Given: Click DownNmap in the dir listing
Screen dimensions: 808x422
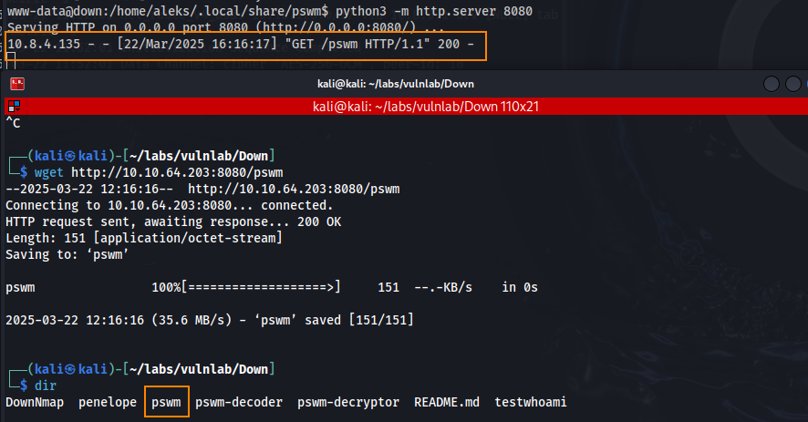Looking at the screenshot, I should [x=35, y=402].
